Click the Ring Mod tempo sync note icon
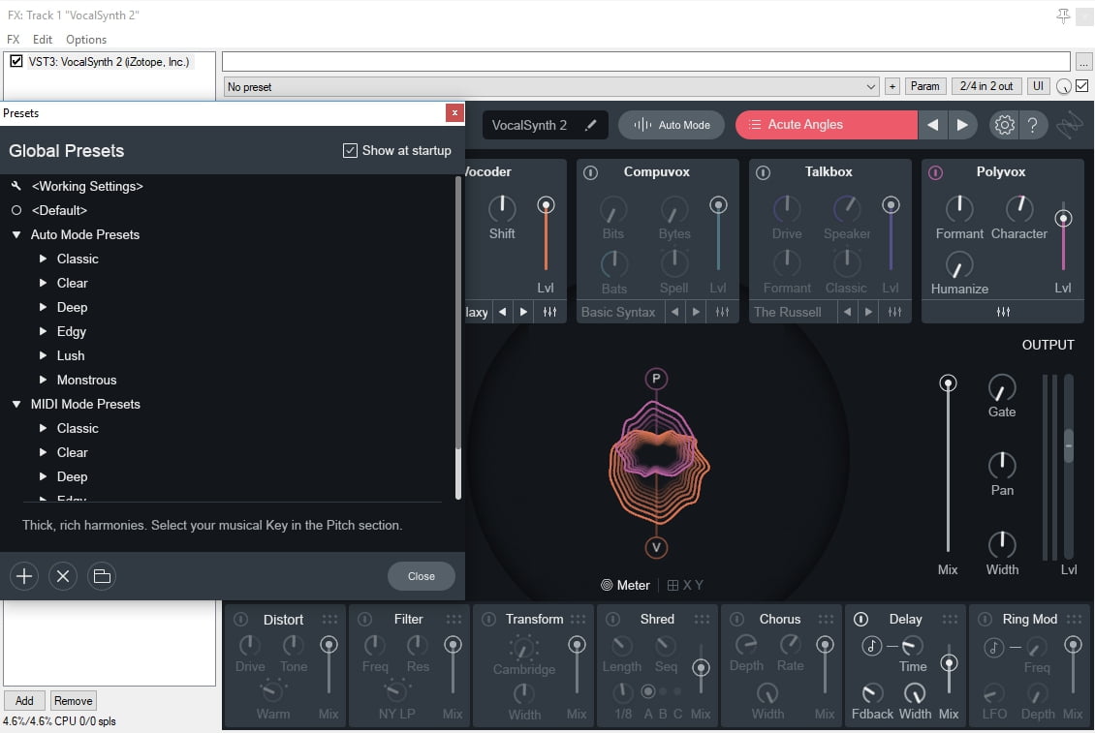 pos(994,647)
